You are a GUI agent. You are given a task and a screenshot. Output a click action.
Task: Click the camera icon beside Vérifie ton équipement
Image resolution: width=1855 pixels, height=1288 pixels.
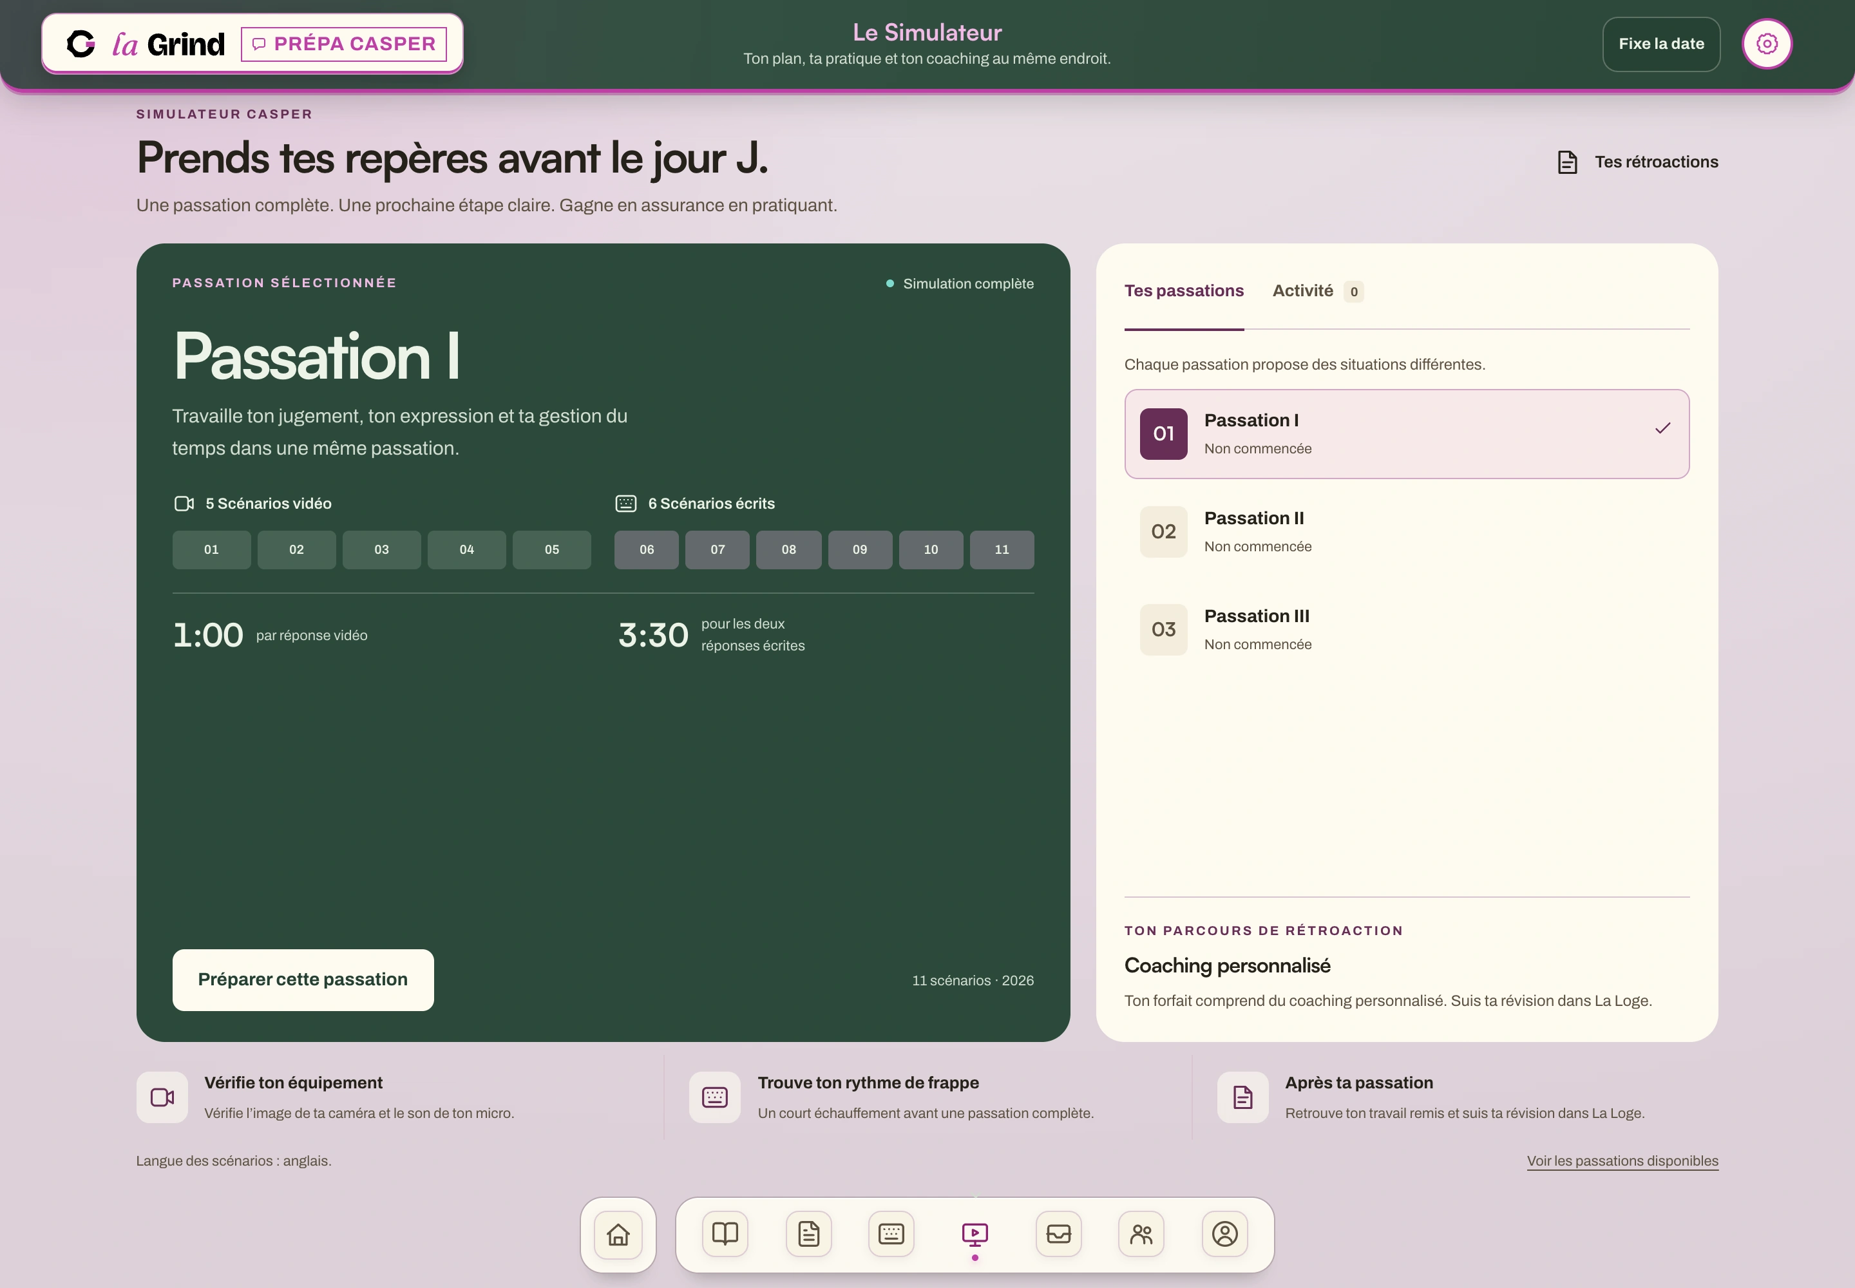(x=162, y=1097)
